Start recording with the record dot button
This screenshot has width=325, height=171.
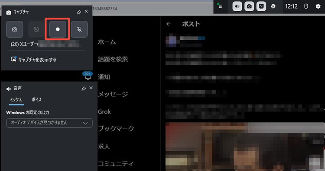pyautogui.click(x=58, y=29)
